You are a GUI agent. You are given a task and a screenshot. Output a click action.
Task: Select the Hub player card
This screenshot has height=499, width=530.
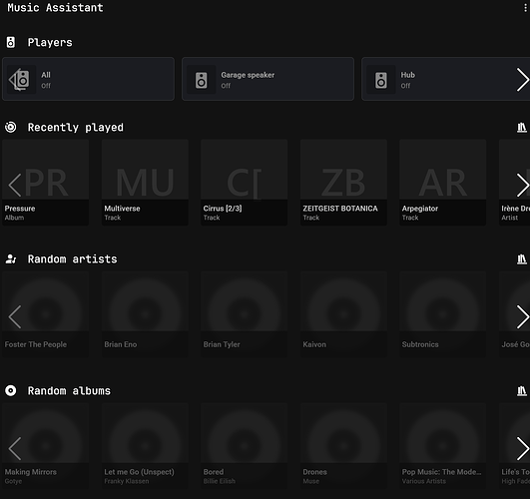coord(438,79)
